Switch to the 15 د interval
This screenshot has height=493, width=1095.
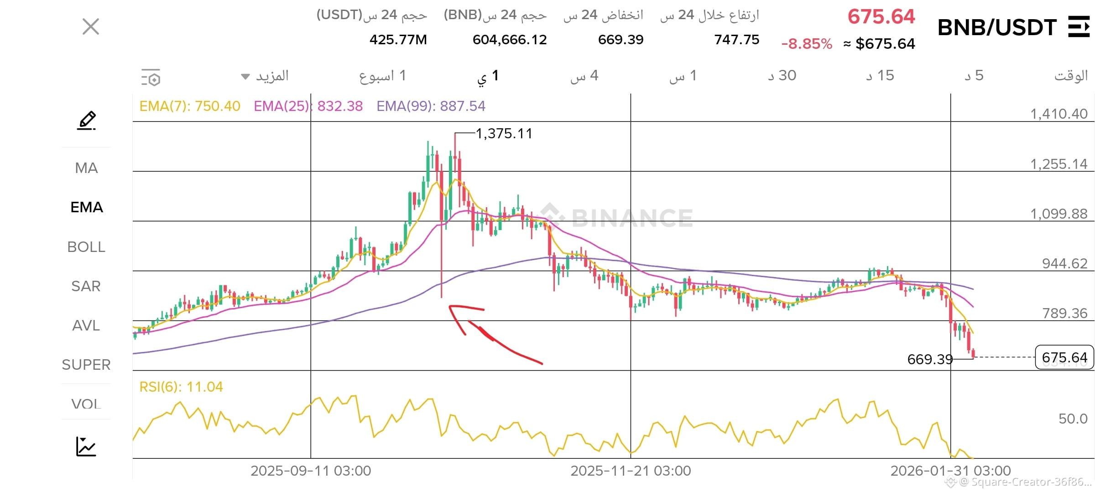pos(880,76)
